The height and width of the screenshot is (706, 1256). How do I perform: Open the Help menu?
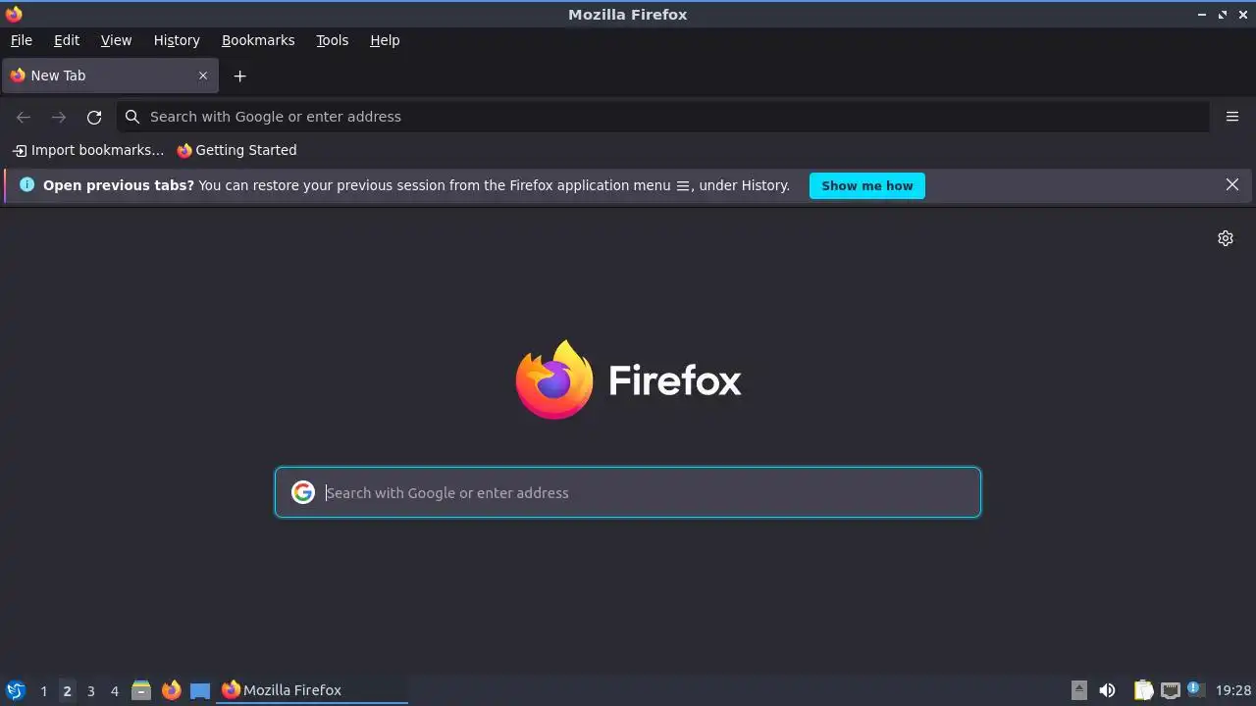coord(385,40)
